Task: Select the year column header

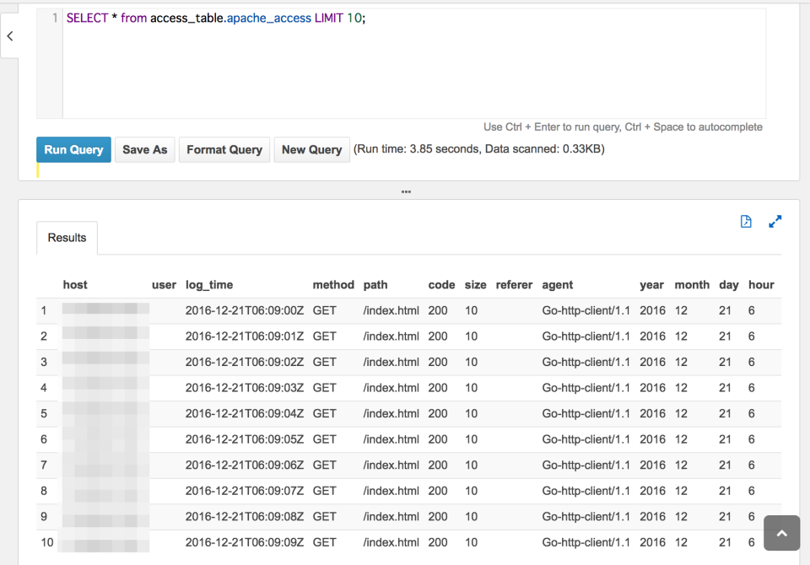Action: (x=651, y=284)
